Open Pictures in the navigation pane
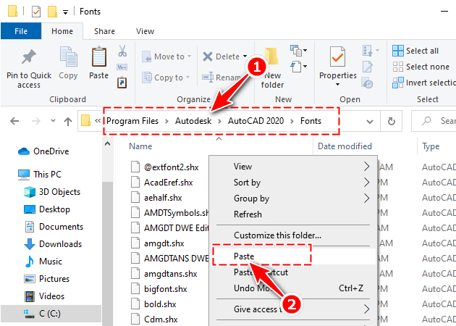456x326 pixels. (x=47, y=279)
